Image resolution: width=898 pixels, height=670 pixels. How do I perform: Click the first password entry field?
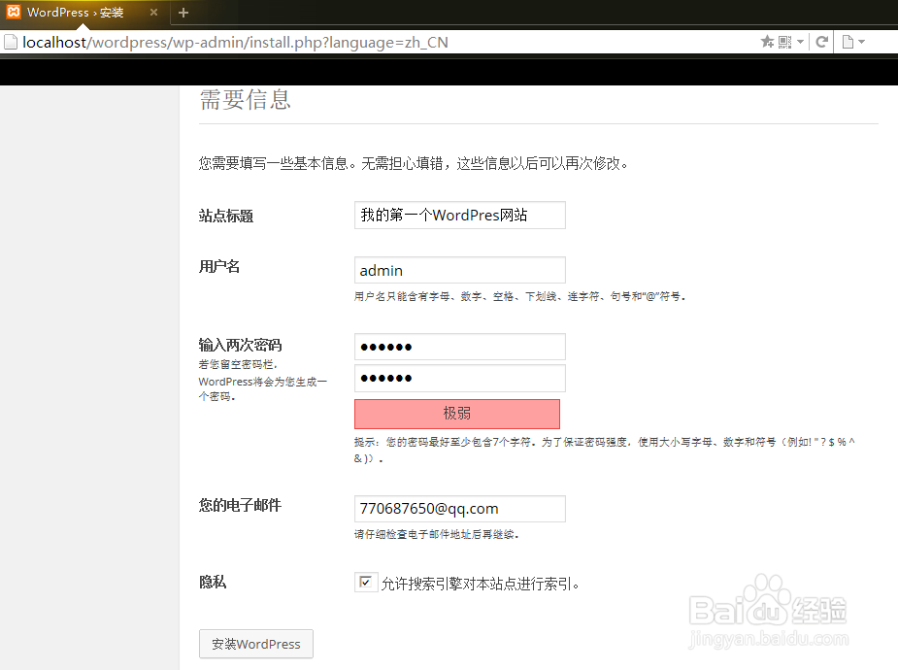[459, 347]
